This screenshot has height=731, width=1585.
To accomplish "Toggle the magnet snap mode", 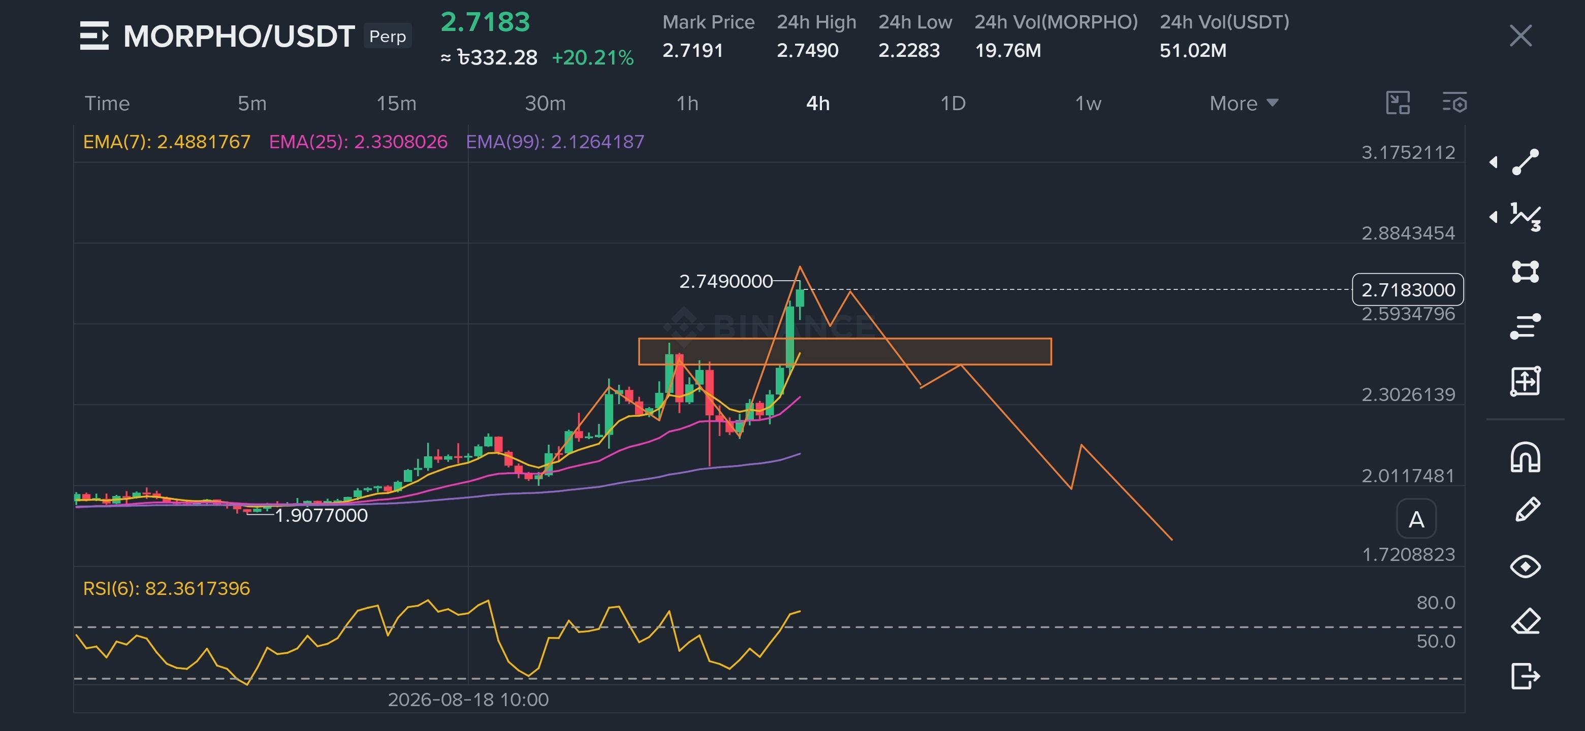I will click(x=1526, y=457).
